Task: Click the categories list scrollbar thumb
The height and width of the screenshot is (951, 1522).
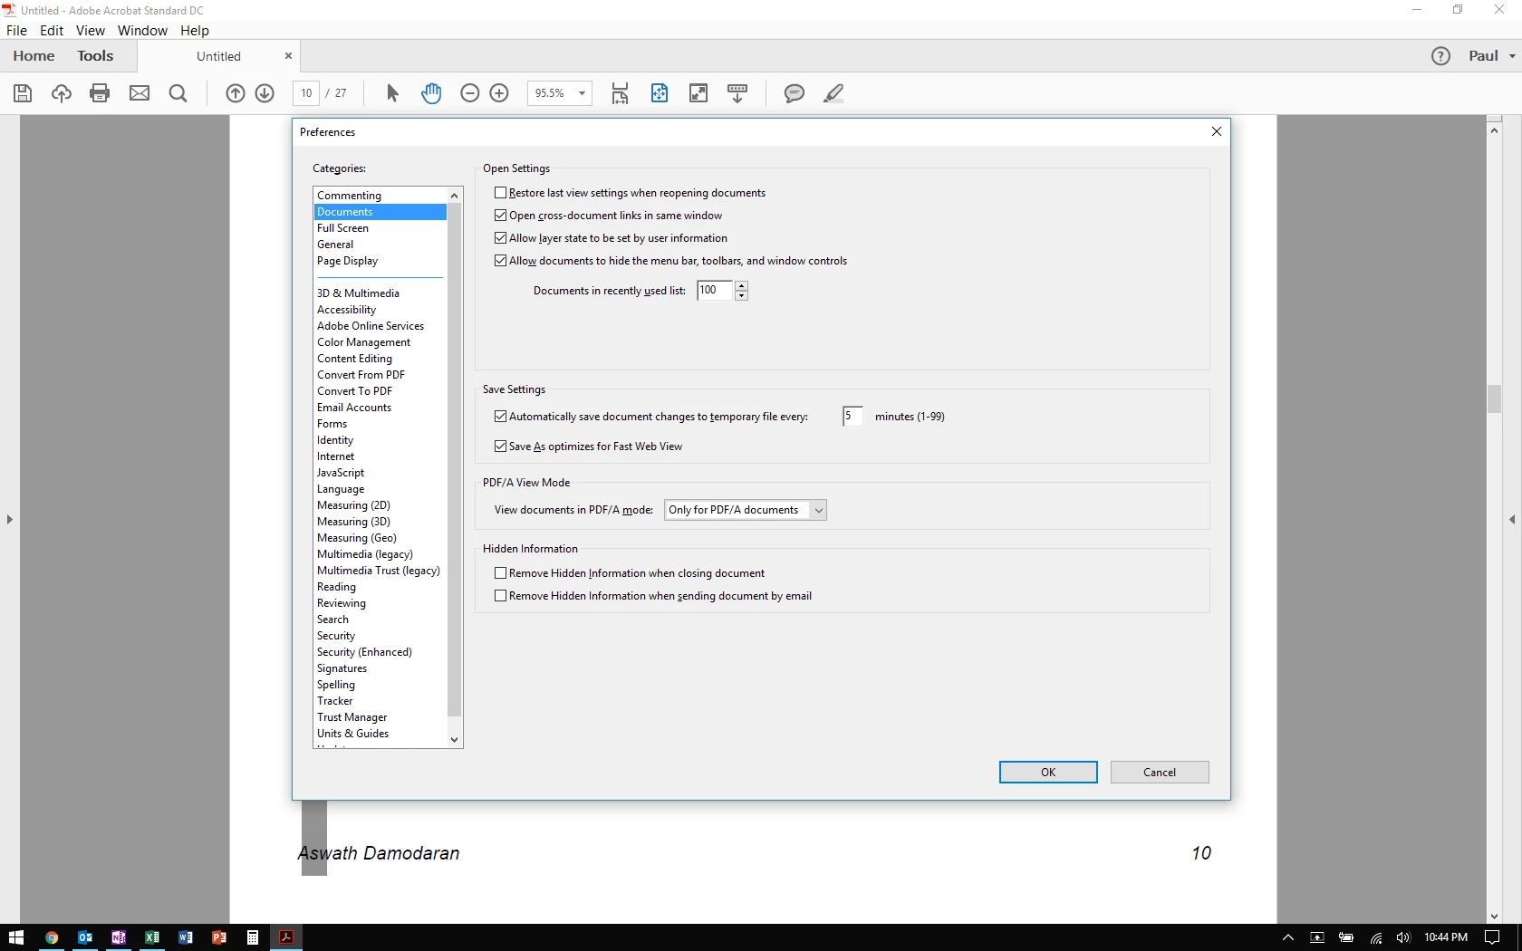Action: tap(455, 460)
